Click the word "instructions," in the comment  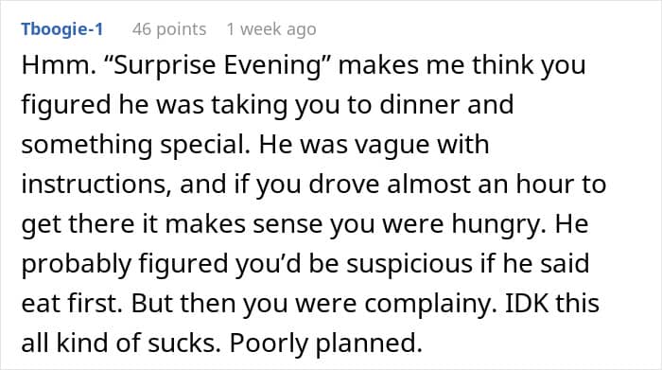(x=96, y=185)
